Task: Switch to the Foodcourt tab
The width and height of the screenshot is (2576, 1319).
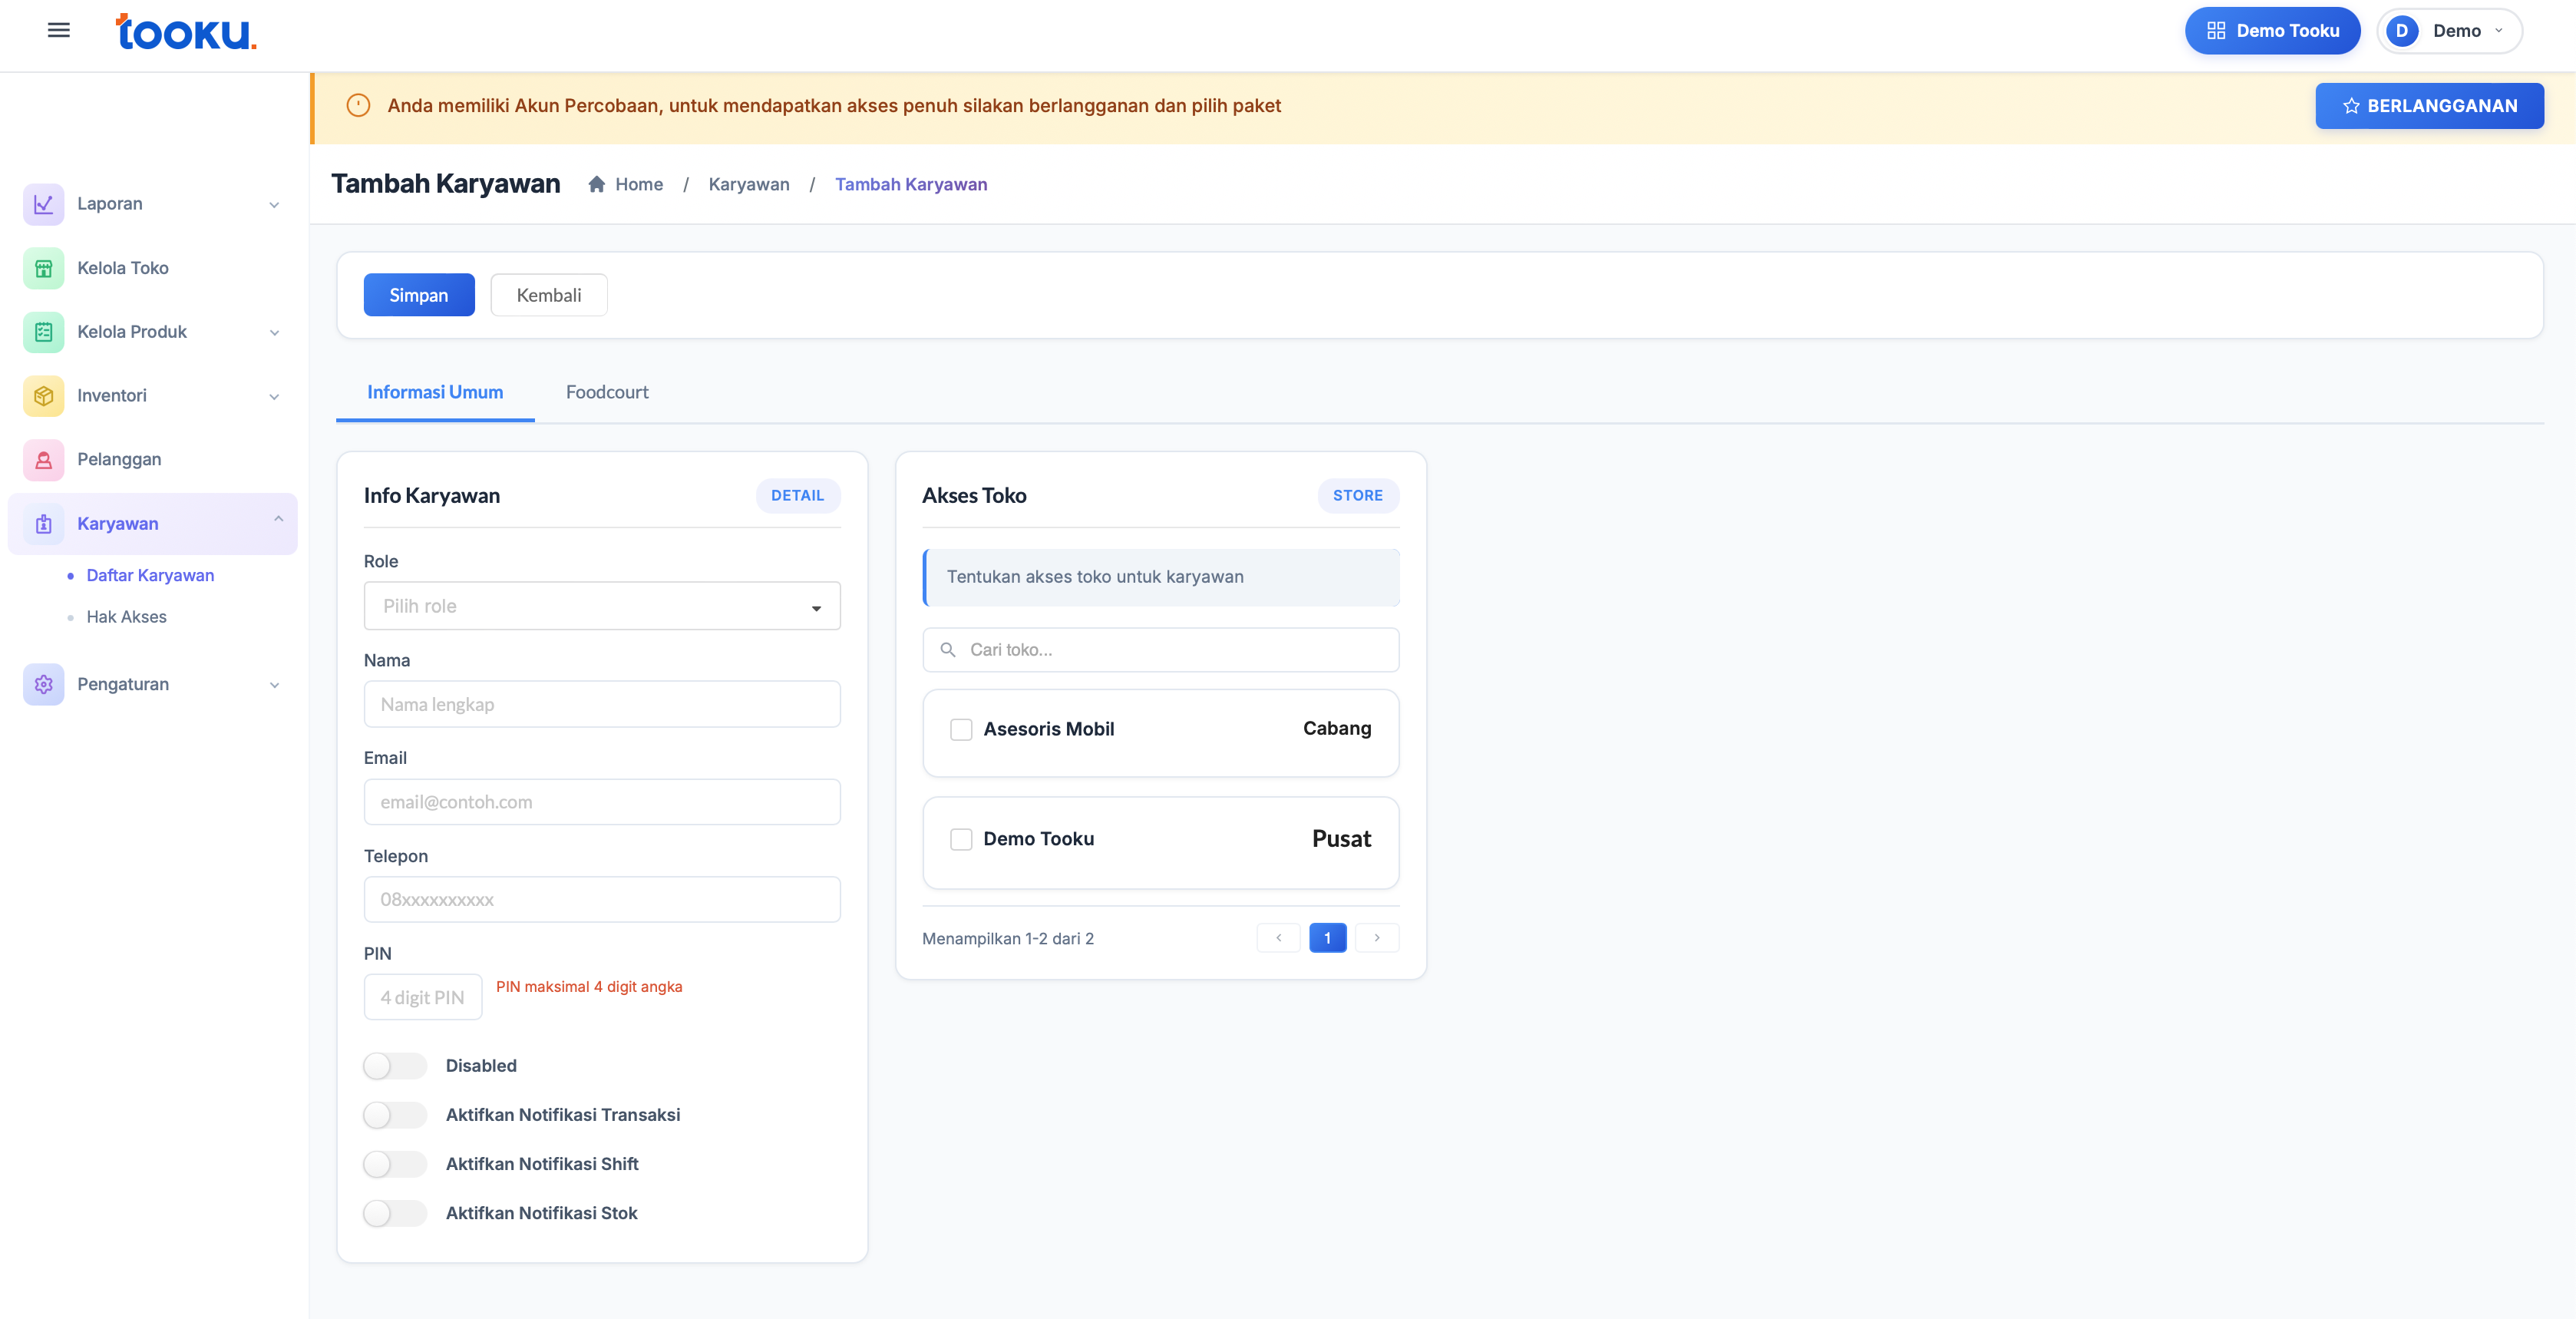Action: click(x=607, y=392)
